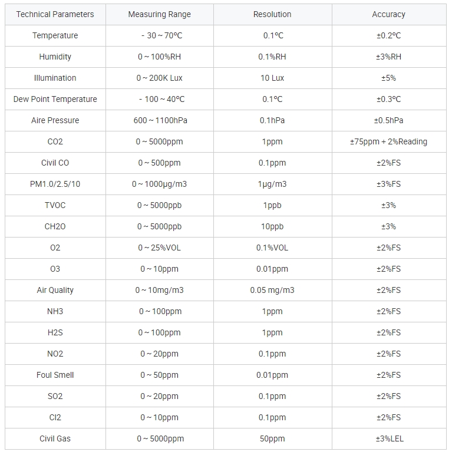The width and height of the screenshot is (452, 455).
Task: Click the O2 range 0~25%VOL cell
Action: point(159,248)
